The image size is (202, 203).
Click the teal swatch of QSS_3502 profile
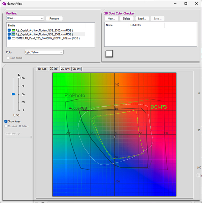coord(13,34)
